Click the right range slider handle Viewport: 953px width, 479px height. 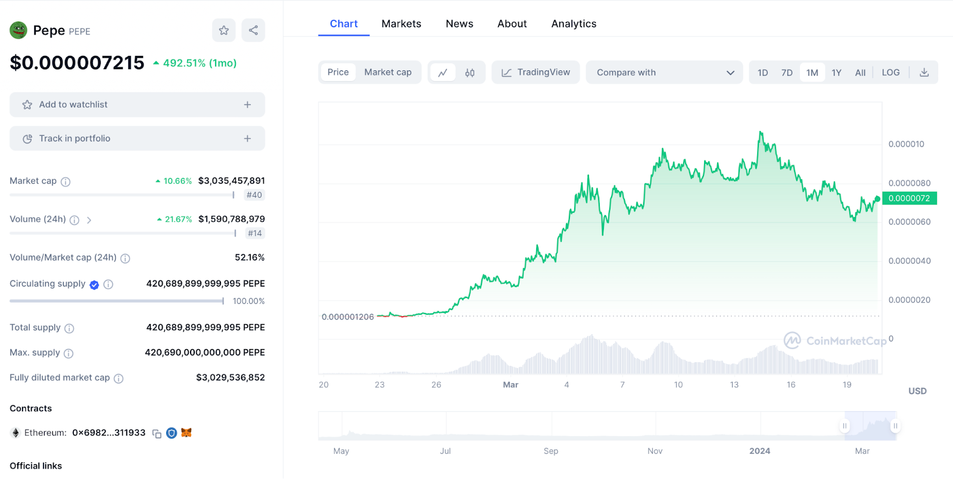pos(895,426)
